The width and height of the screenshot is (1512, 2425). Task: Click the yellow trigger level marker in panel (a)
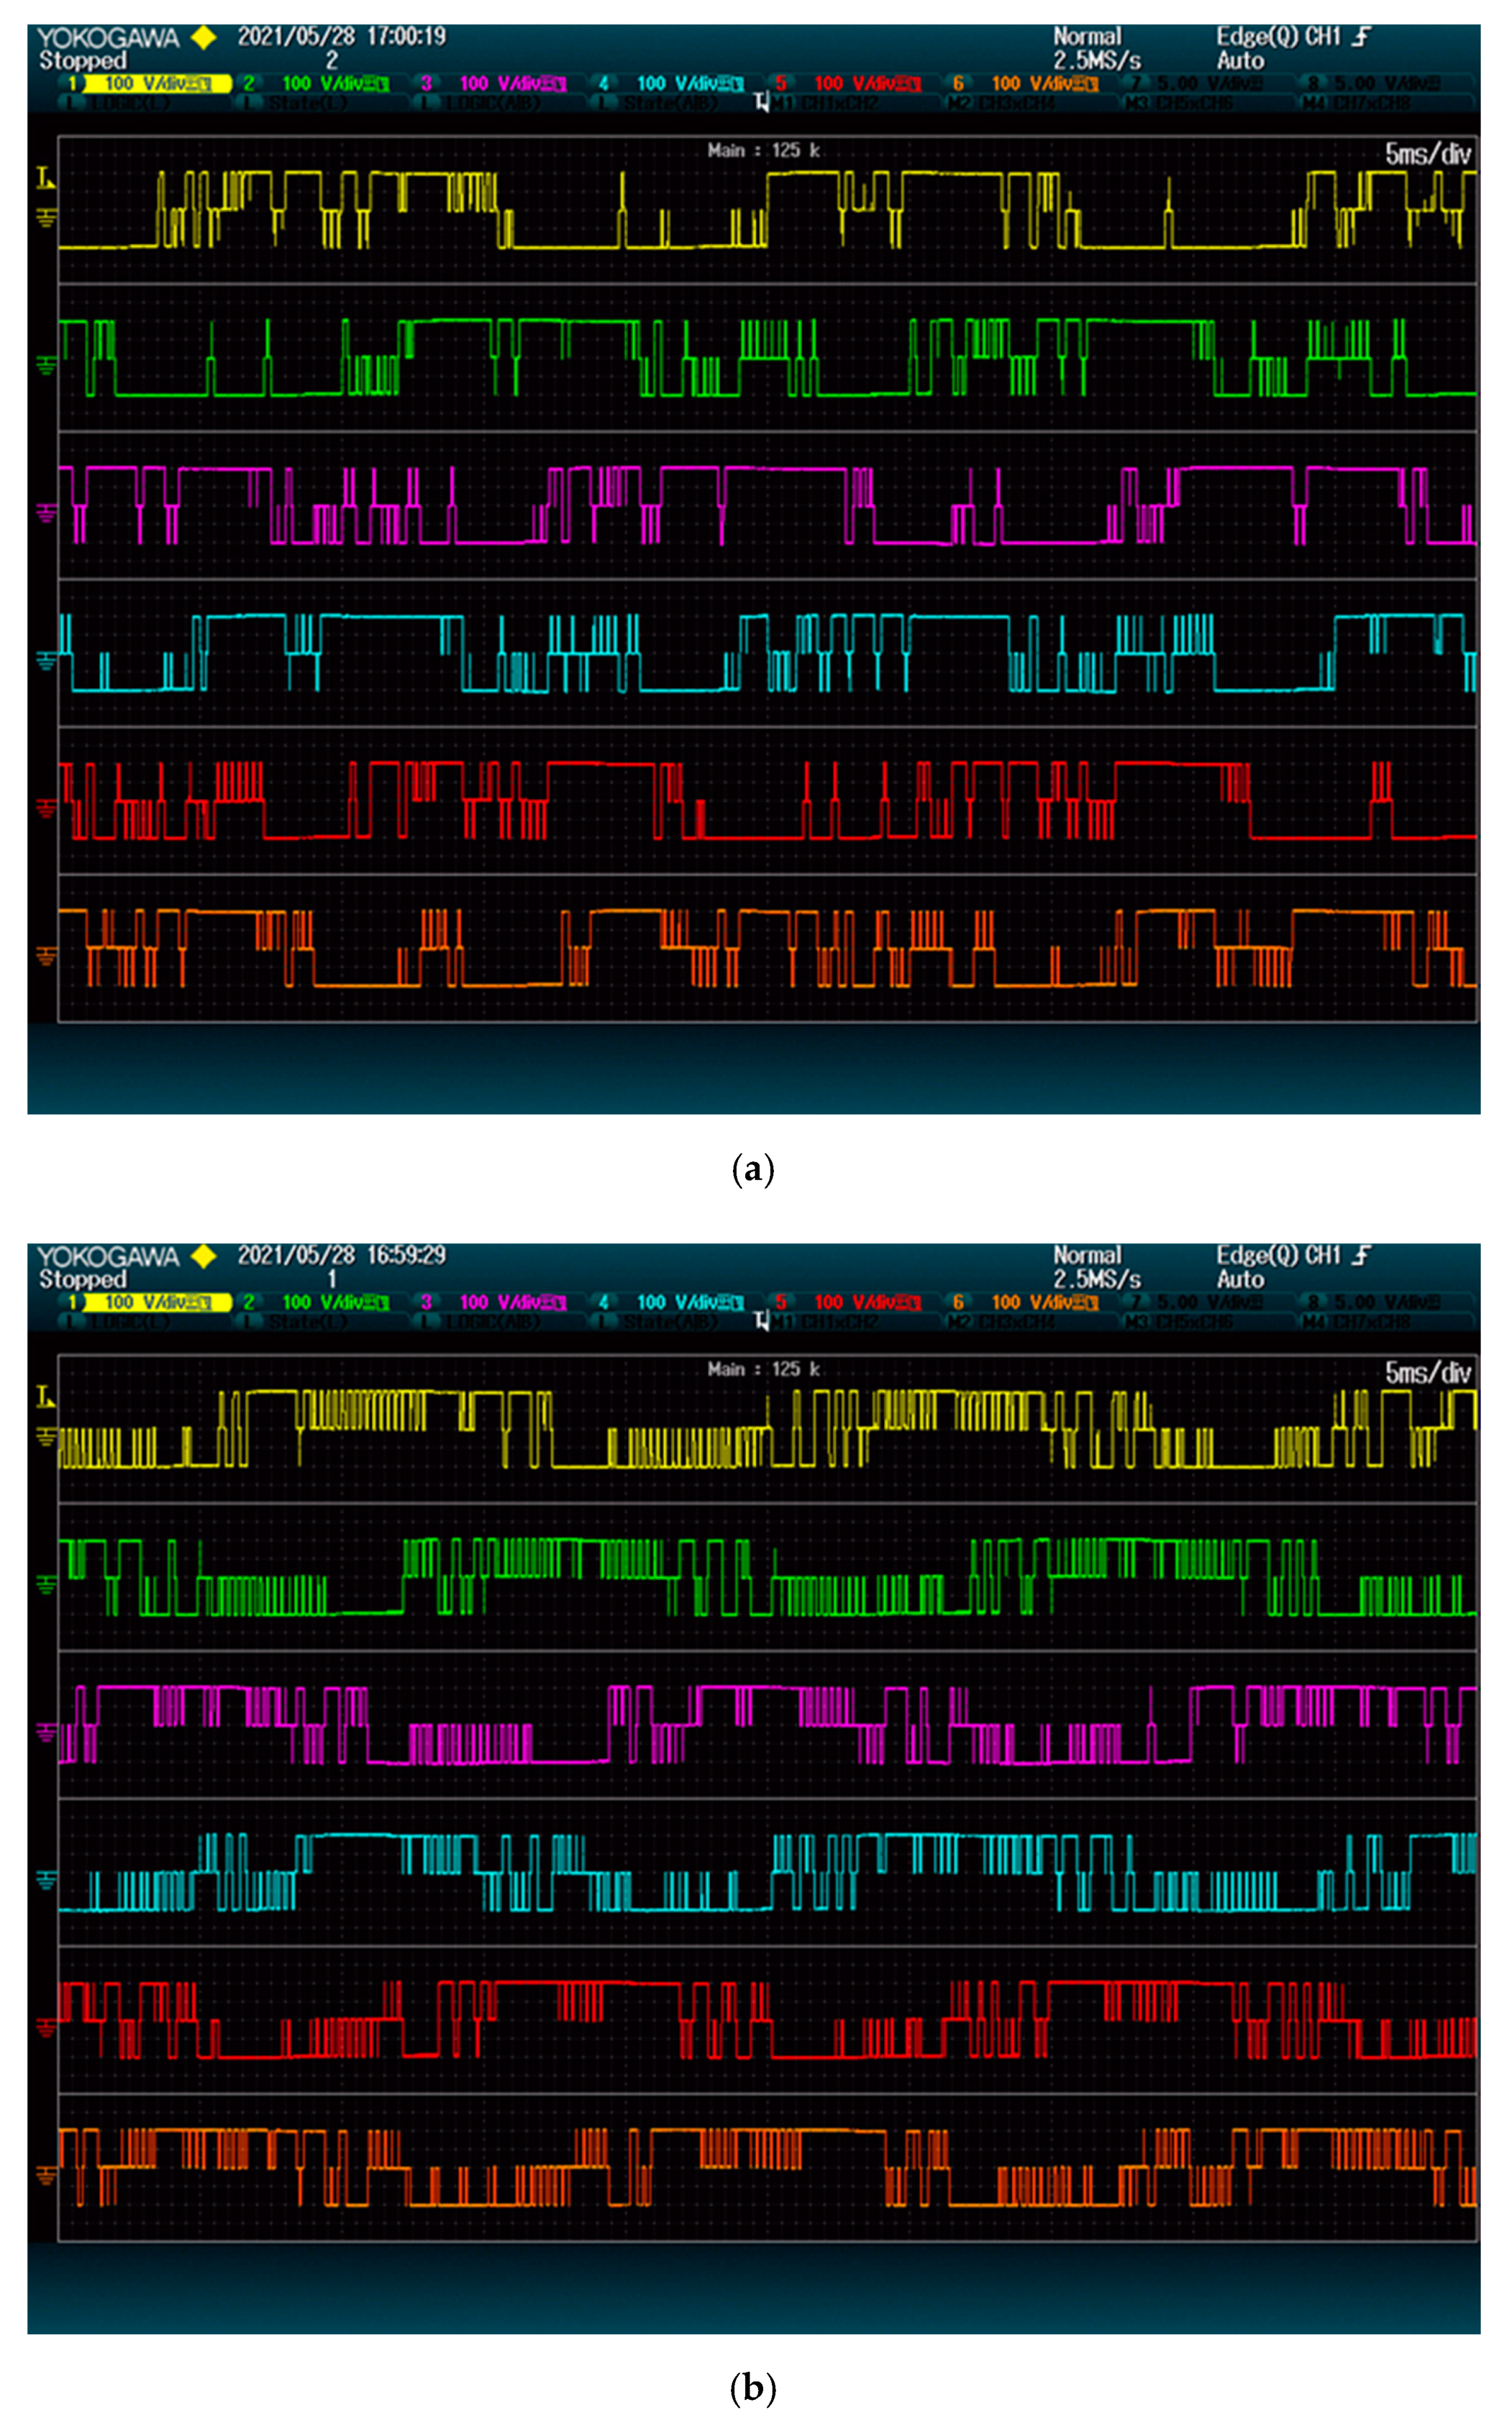pyautogui.click(x=45, y=179)
